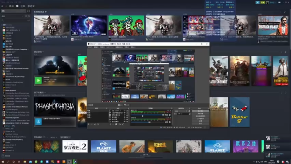Toggle visibility eye of the window capture row

[124, 117]
